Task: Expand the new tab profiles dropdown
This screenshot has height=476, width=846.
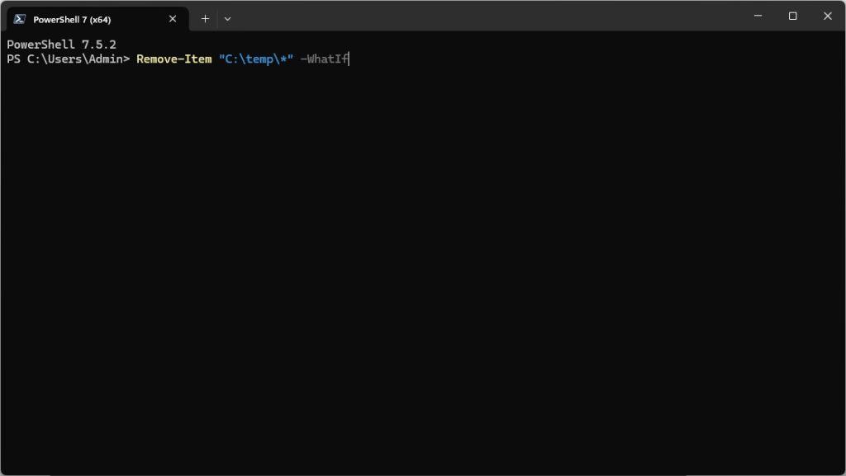Action: pos(228,19)
